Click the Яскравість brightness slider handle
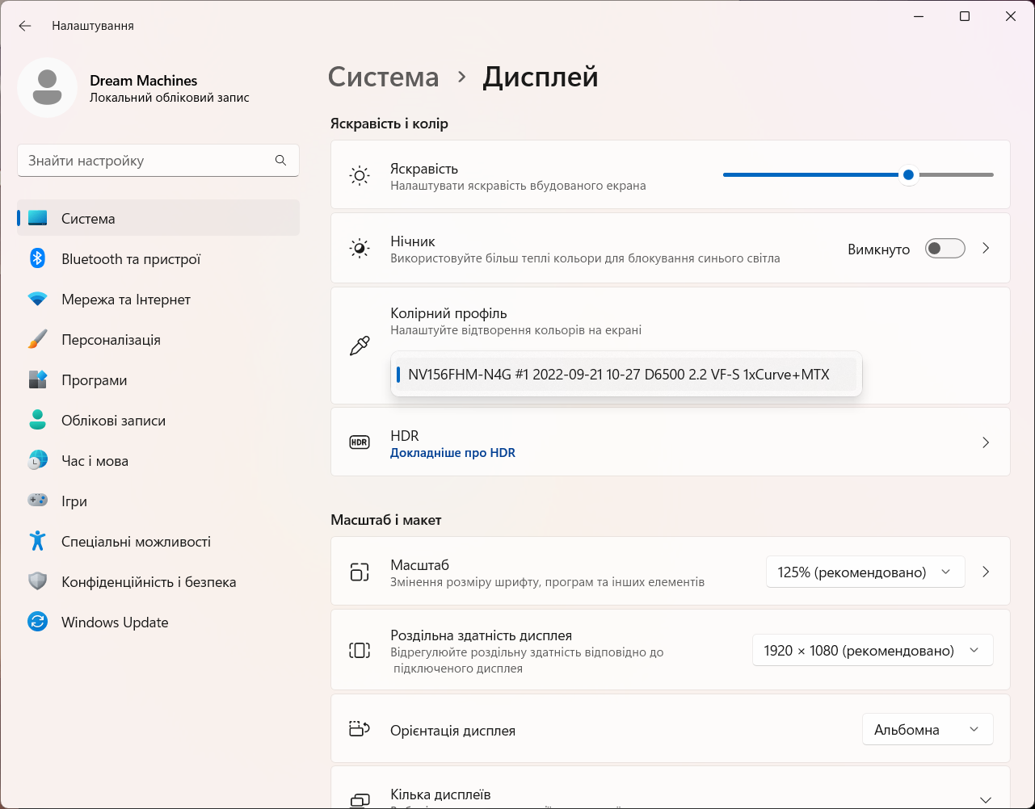1035x809 pixels. [x=909, y=174]
